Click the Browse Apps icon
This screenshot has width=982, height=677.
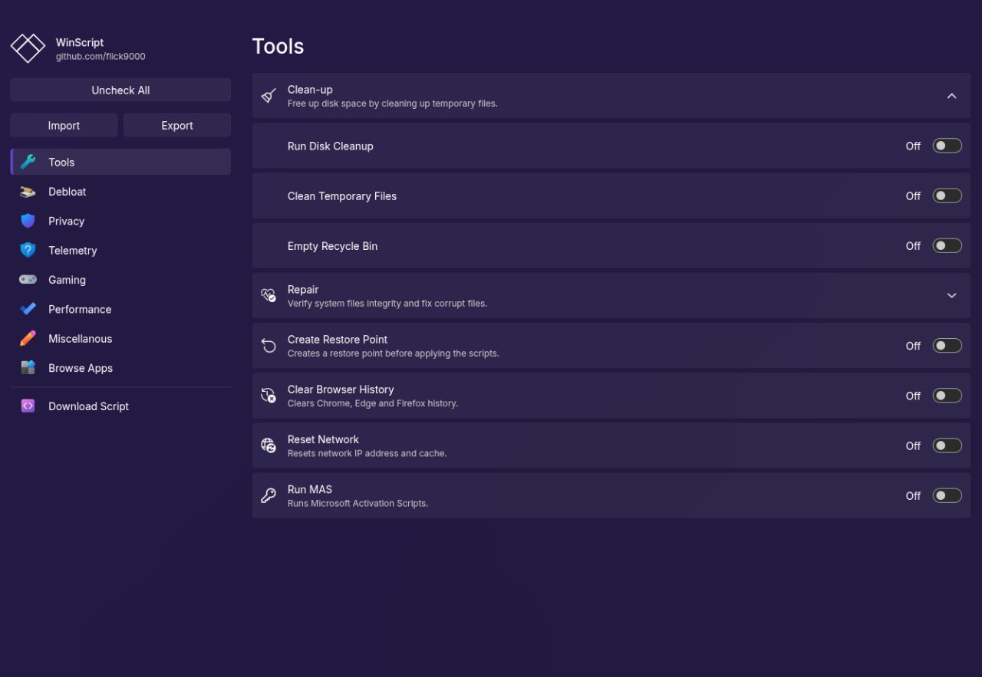(29, 368)
